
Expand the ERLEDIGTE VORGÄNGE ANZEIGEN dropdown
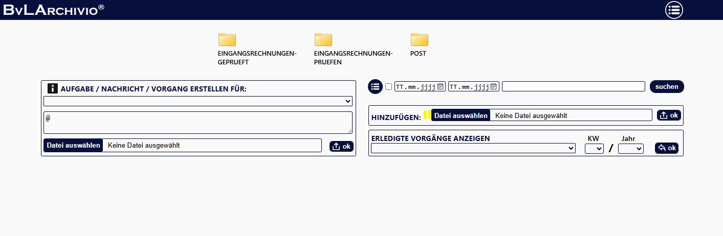pyautogui.click(x=473, y=148)
